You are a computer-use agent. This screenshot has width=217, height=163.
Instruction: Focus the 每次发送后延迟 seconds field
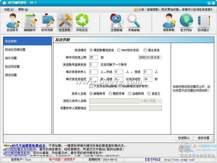pyautogui.click(x=93, y=79)
